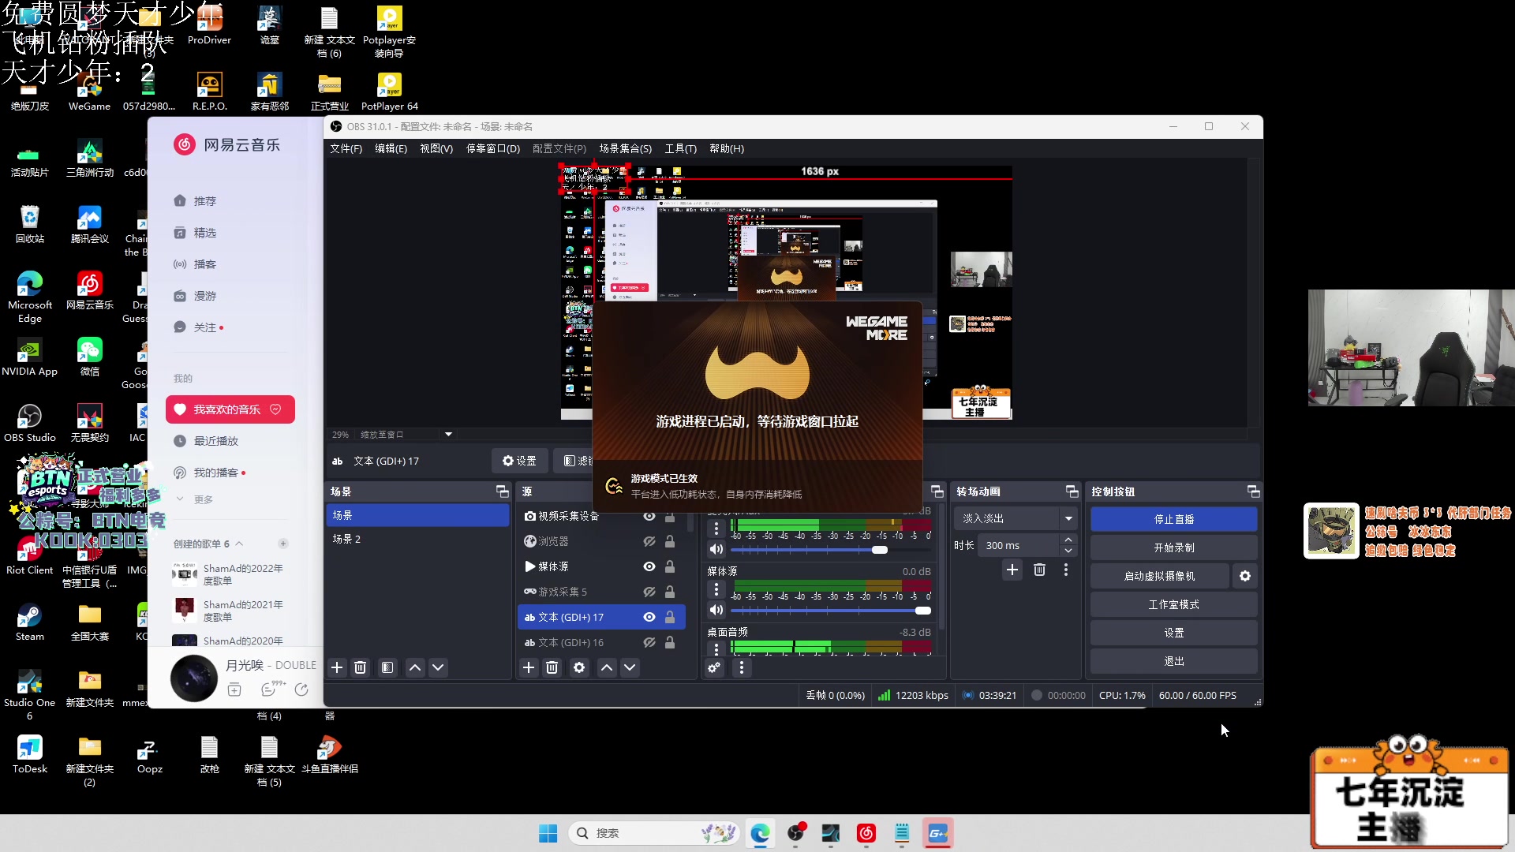Click 退出 button in controls

(1173, 661)
